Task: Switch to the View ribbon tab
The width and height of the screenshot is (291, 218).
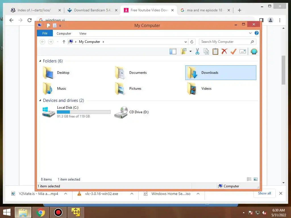Action: [x=83, y=33]
